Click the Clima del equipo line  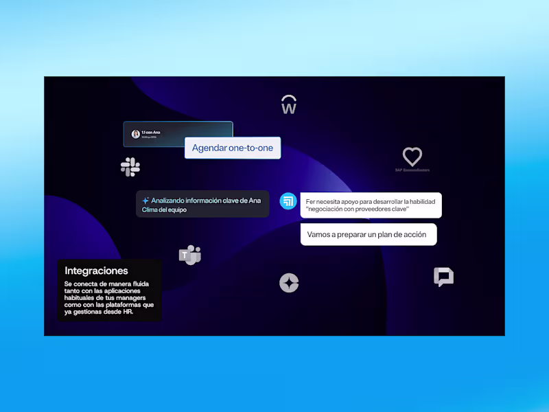pos(164,210)
